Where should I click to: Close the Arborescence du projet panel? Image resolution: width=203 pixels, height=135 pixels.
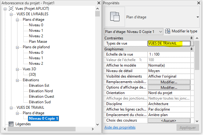(98, 3)
